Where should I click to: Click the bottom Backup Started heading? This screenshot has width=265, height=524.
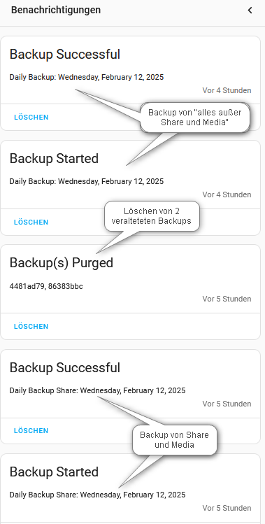[54, 472]
